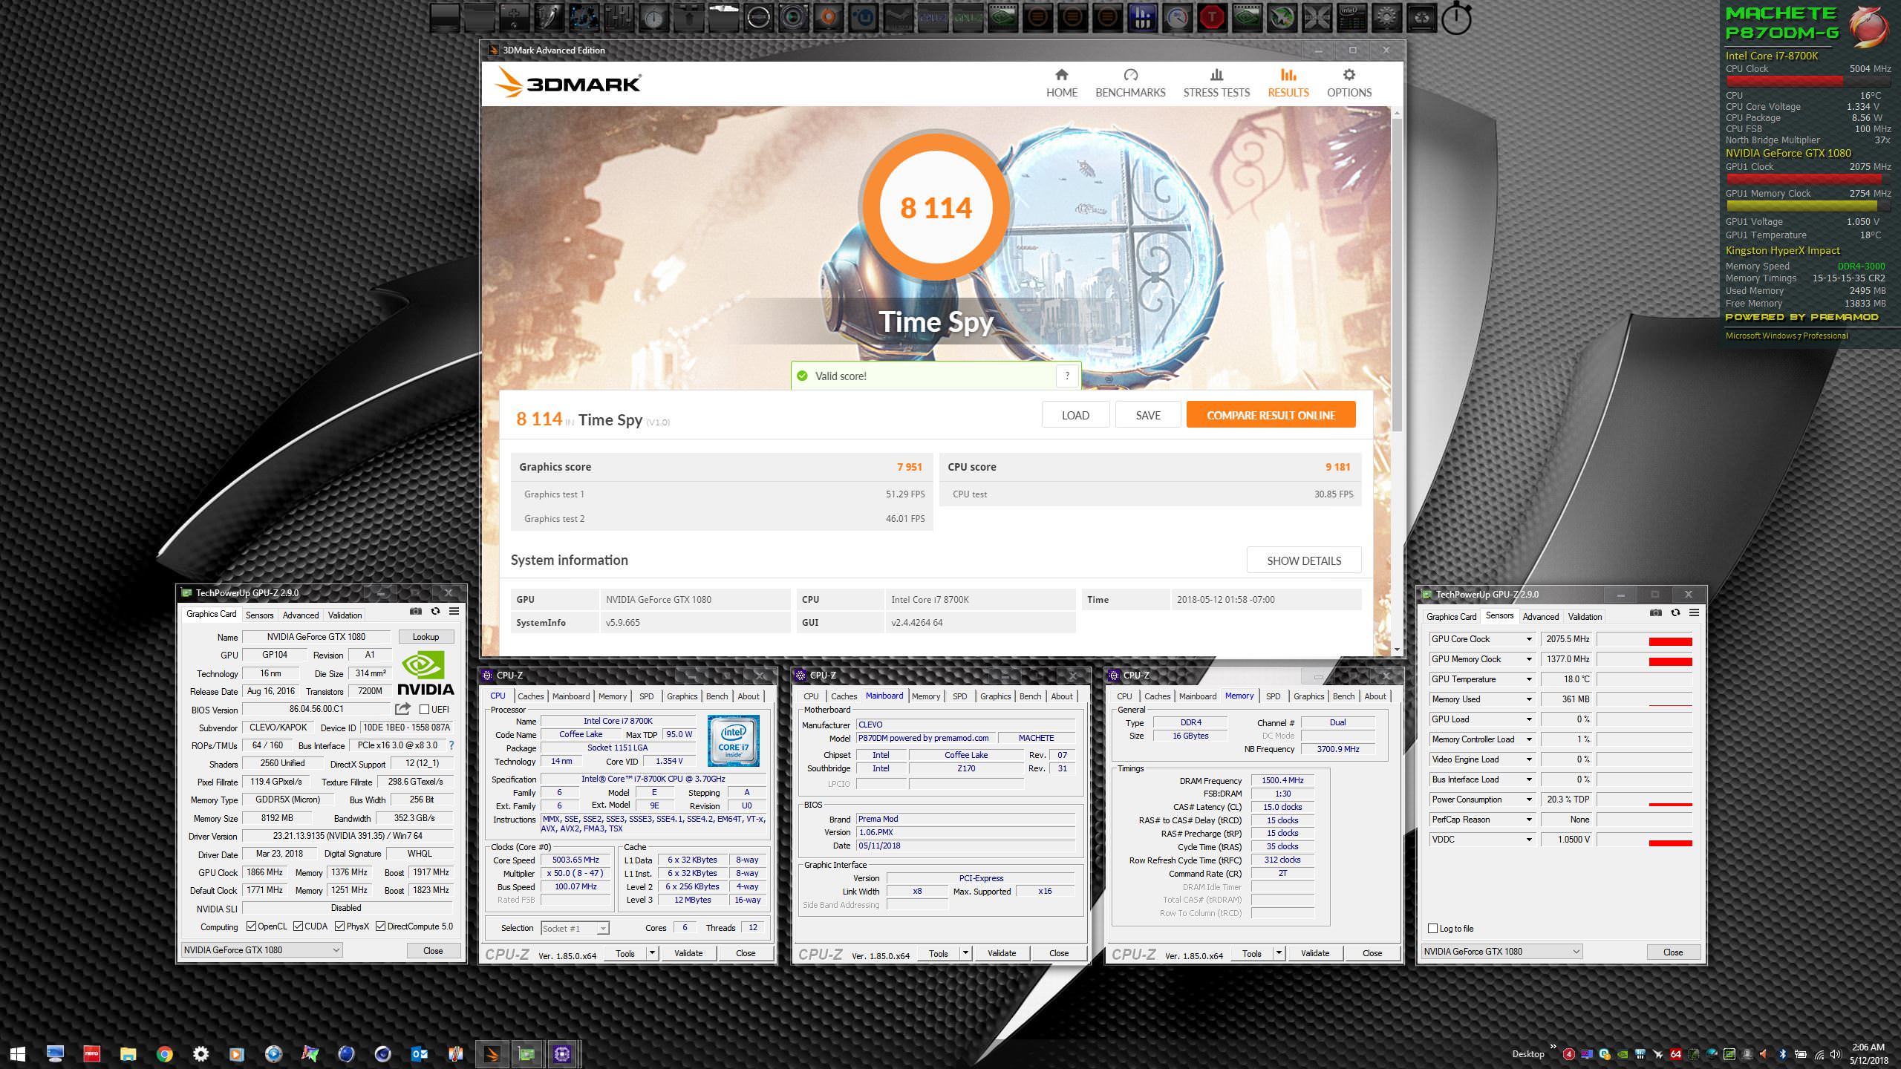Viewport: 1901px width, 1069px height.
Task: Click the red T stop-sign icon in the top dock
Action: (1212, 18)
